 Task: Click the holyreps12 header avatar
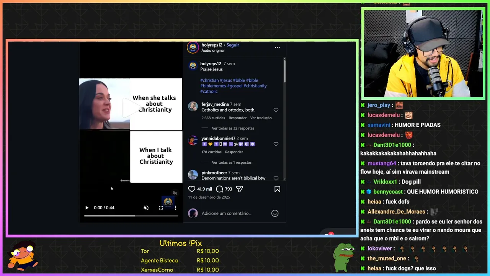(193, 48)
